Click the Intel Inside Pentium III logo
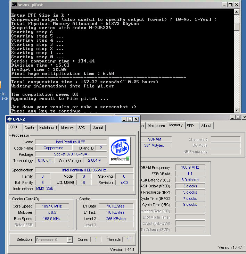This screenshot has height=254, width=246. coord(120,151)
